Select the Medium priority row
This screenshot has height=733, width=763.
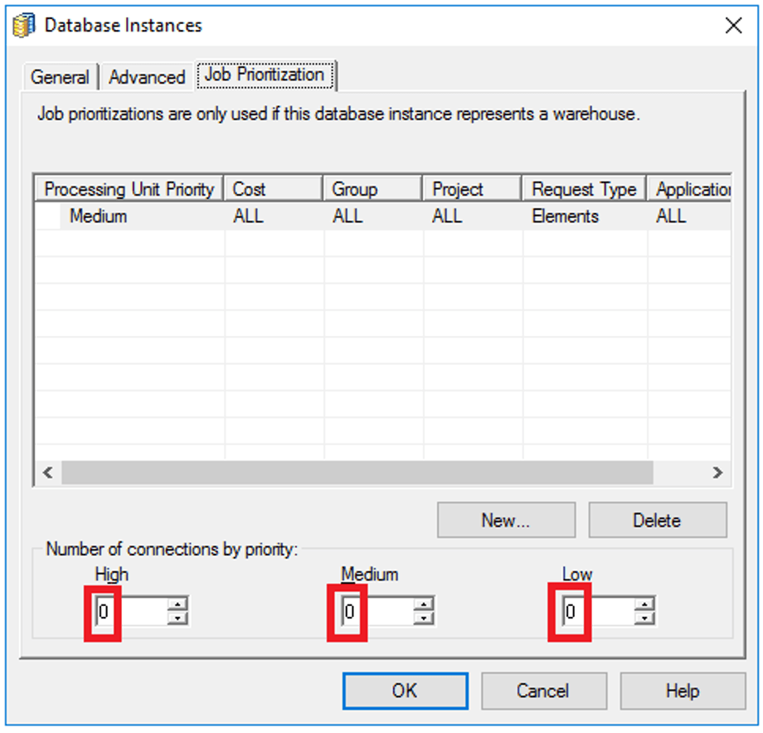click(x=98, y=216)
